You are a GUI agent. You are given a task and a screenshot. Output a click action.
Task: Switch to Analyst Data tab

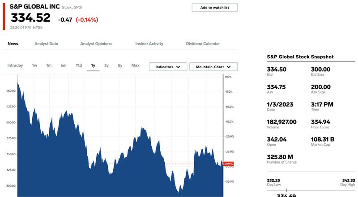(47, 44)
